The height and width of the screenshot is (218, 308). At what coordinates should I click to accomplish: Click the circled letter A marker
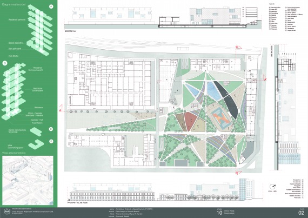coord(51,6)
